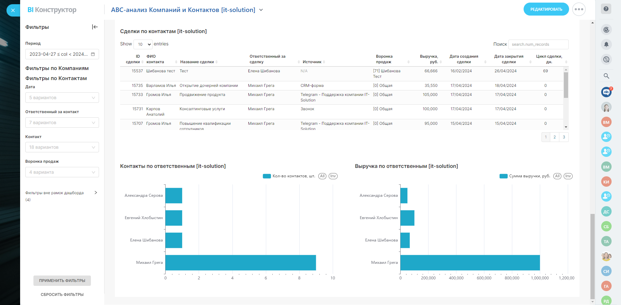This screenshot has height=305, width=621.
Task: Click the help question mark icon
Action: (x=606, y=9)
